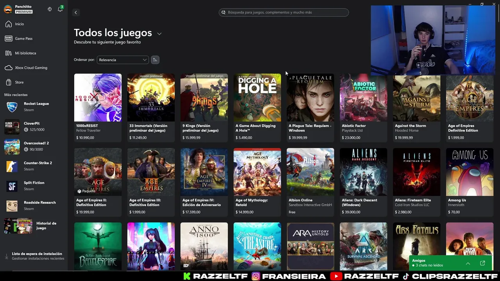
Task: Click Overcooked! 2 90/3000 gamerscore
Action: pyautogui.click(x=36, y=149)
